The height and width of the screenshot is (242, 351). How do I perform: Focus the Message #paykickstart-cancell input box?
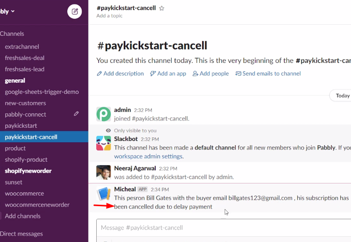click(x=224, y=227)
